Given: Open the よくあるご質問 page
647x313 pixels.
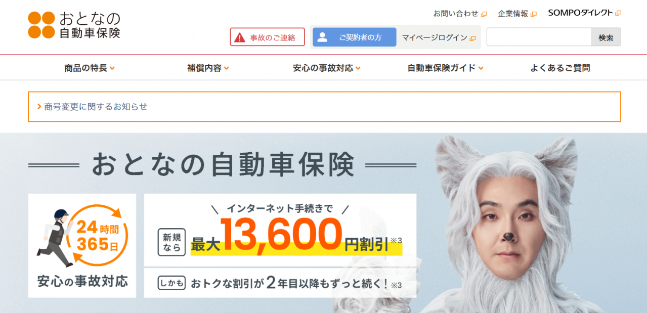Looking at the screenshot, I should [560, 68].
